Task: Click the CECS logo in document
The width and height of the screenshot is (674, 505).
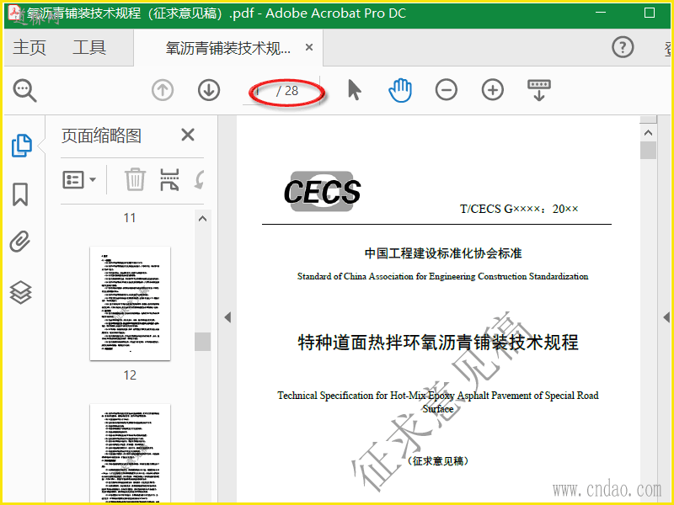Action: point(322,191)
